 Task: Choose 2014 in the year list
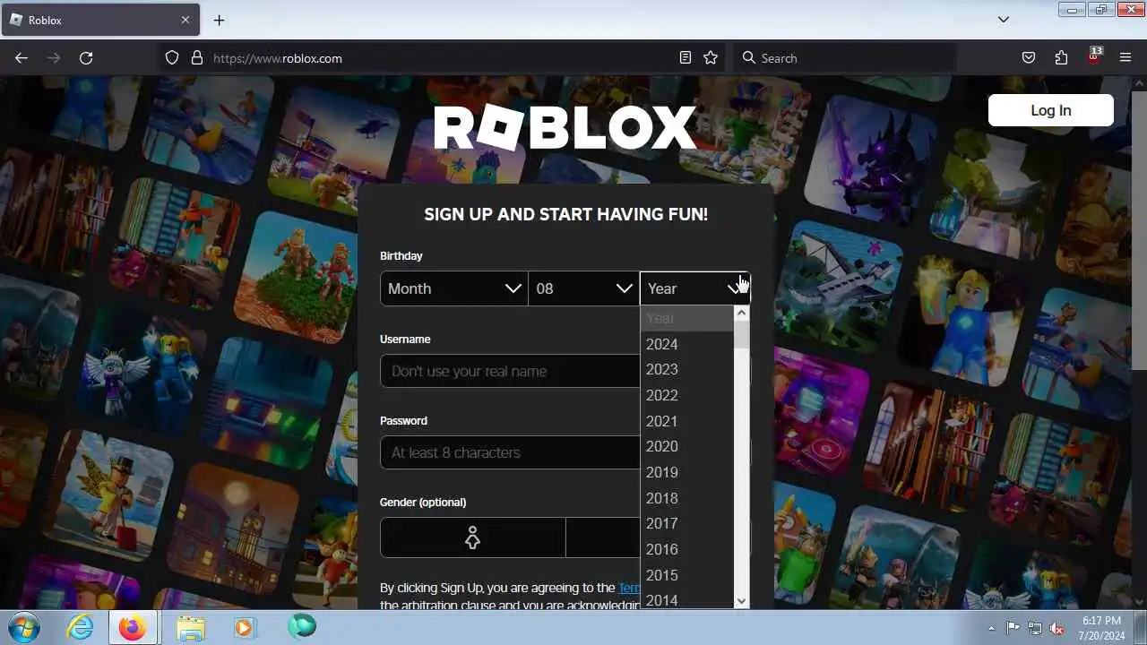(x=687, y=599)
